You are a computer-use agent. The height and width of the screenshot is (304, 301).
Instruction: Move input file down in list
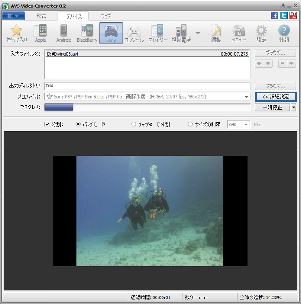[x=268, y=63]
